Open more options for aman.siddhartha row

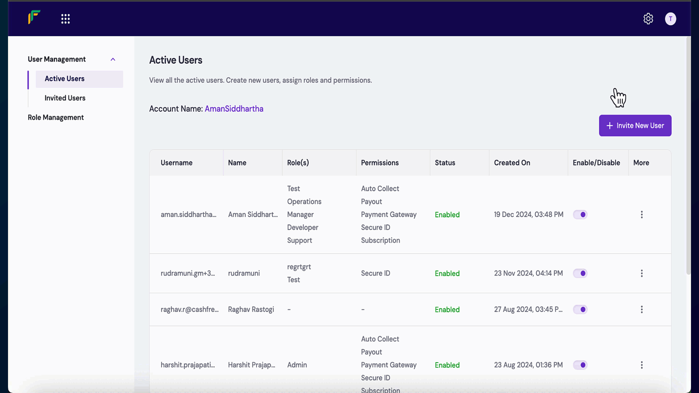coord(641,215)
